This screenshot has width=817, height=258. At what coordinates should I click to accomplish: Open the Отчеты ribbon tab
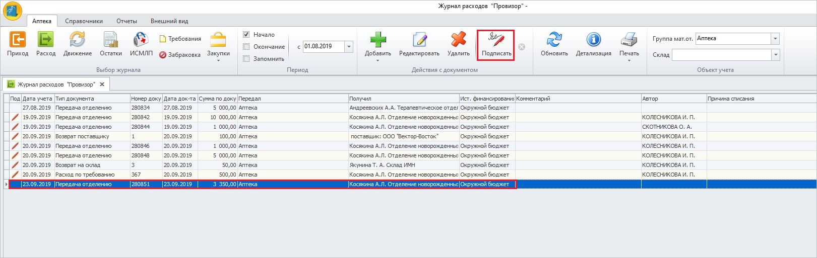click(x=127, y=21)
